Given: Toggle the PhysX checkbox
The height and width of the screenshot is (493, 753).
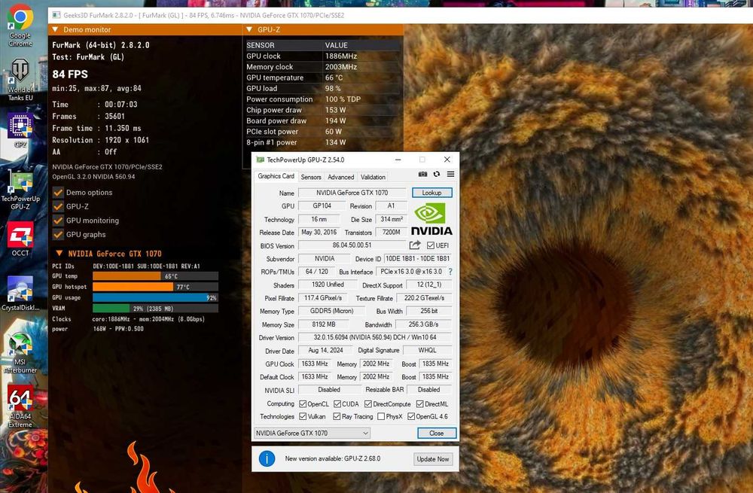Looking at the screenshot, I should [x=381, y=416].
